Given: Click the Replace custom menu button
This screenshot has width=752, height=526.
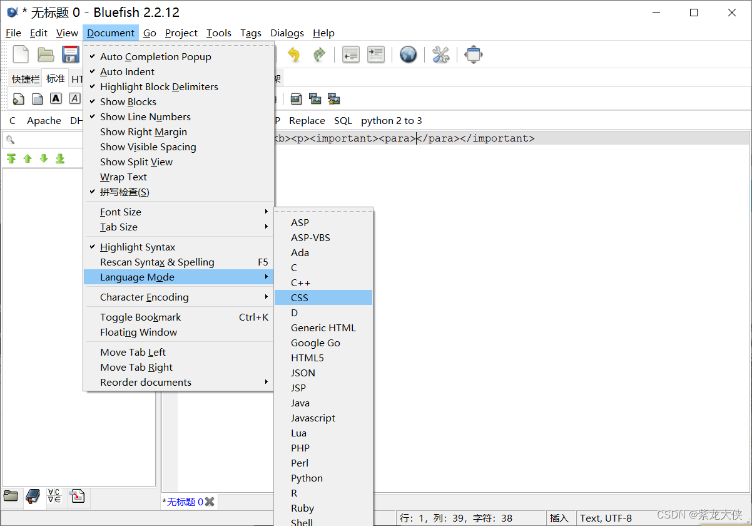Looking at the screenshot, I should (x=307, y=120).
